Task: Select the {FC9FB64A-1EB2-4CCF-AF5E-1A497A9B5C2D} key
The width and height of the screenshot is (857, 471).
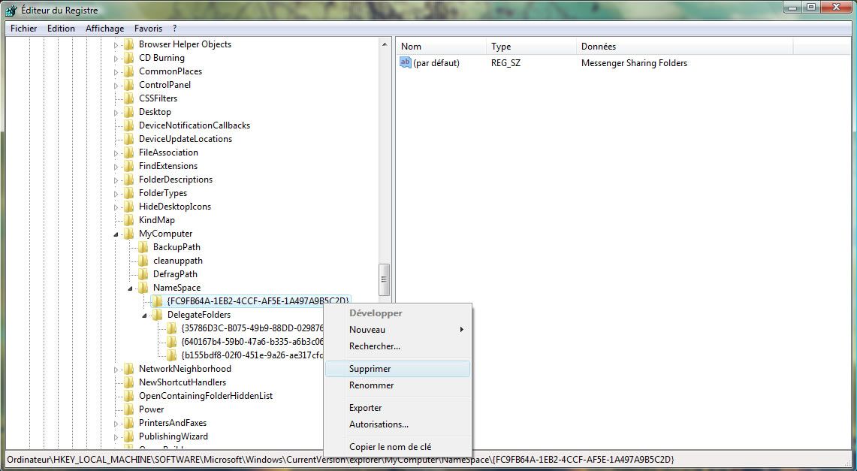Action: point(258,301)
